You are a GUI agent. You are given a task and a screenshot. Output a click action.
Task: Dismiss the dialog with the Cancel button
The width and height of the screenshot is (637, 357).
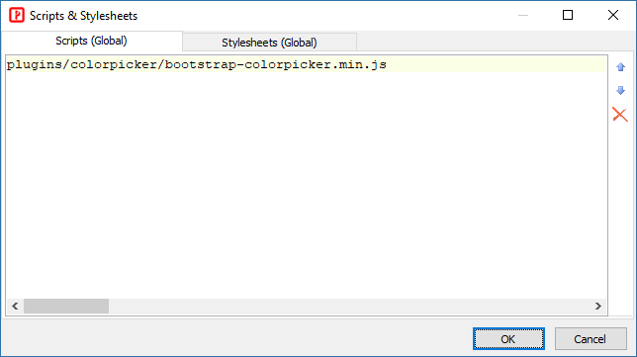(591, 339)
